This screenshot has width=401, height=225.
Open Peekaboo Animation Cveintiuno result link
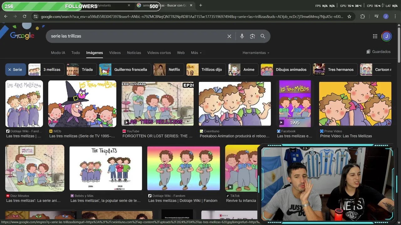235,136
